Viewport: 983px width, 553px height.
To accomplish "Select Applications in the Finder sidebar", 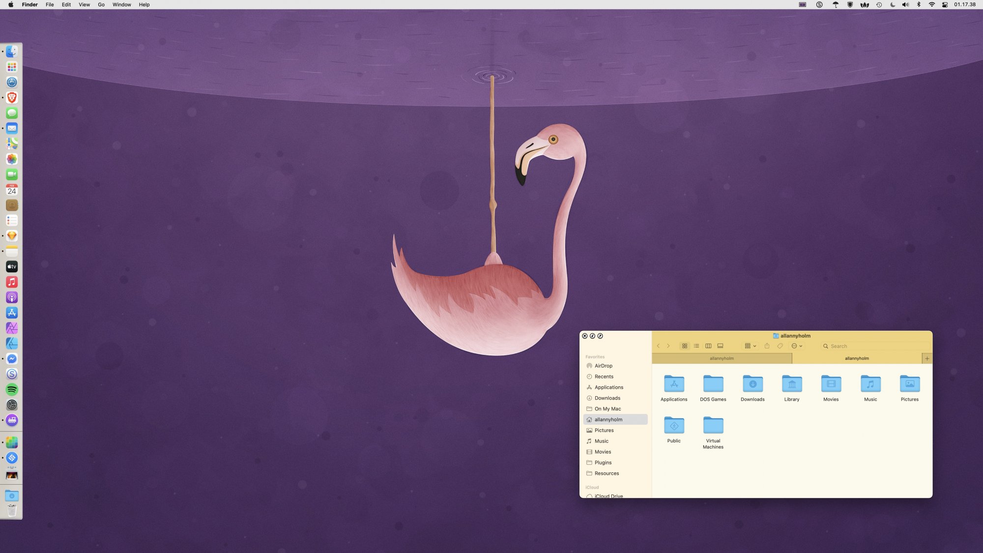I will pos(615,387).
